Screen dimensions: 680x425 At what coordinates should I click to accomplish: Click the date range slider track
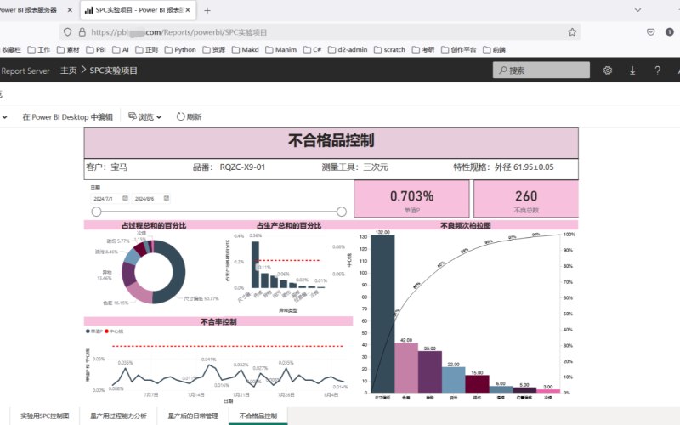coord(219,212)
